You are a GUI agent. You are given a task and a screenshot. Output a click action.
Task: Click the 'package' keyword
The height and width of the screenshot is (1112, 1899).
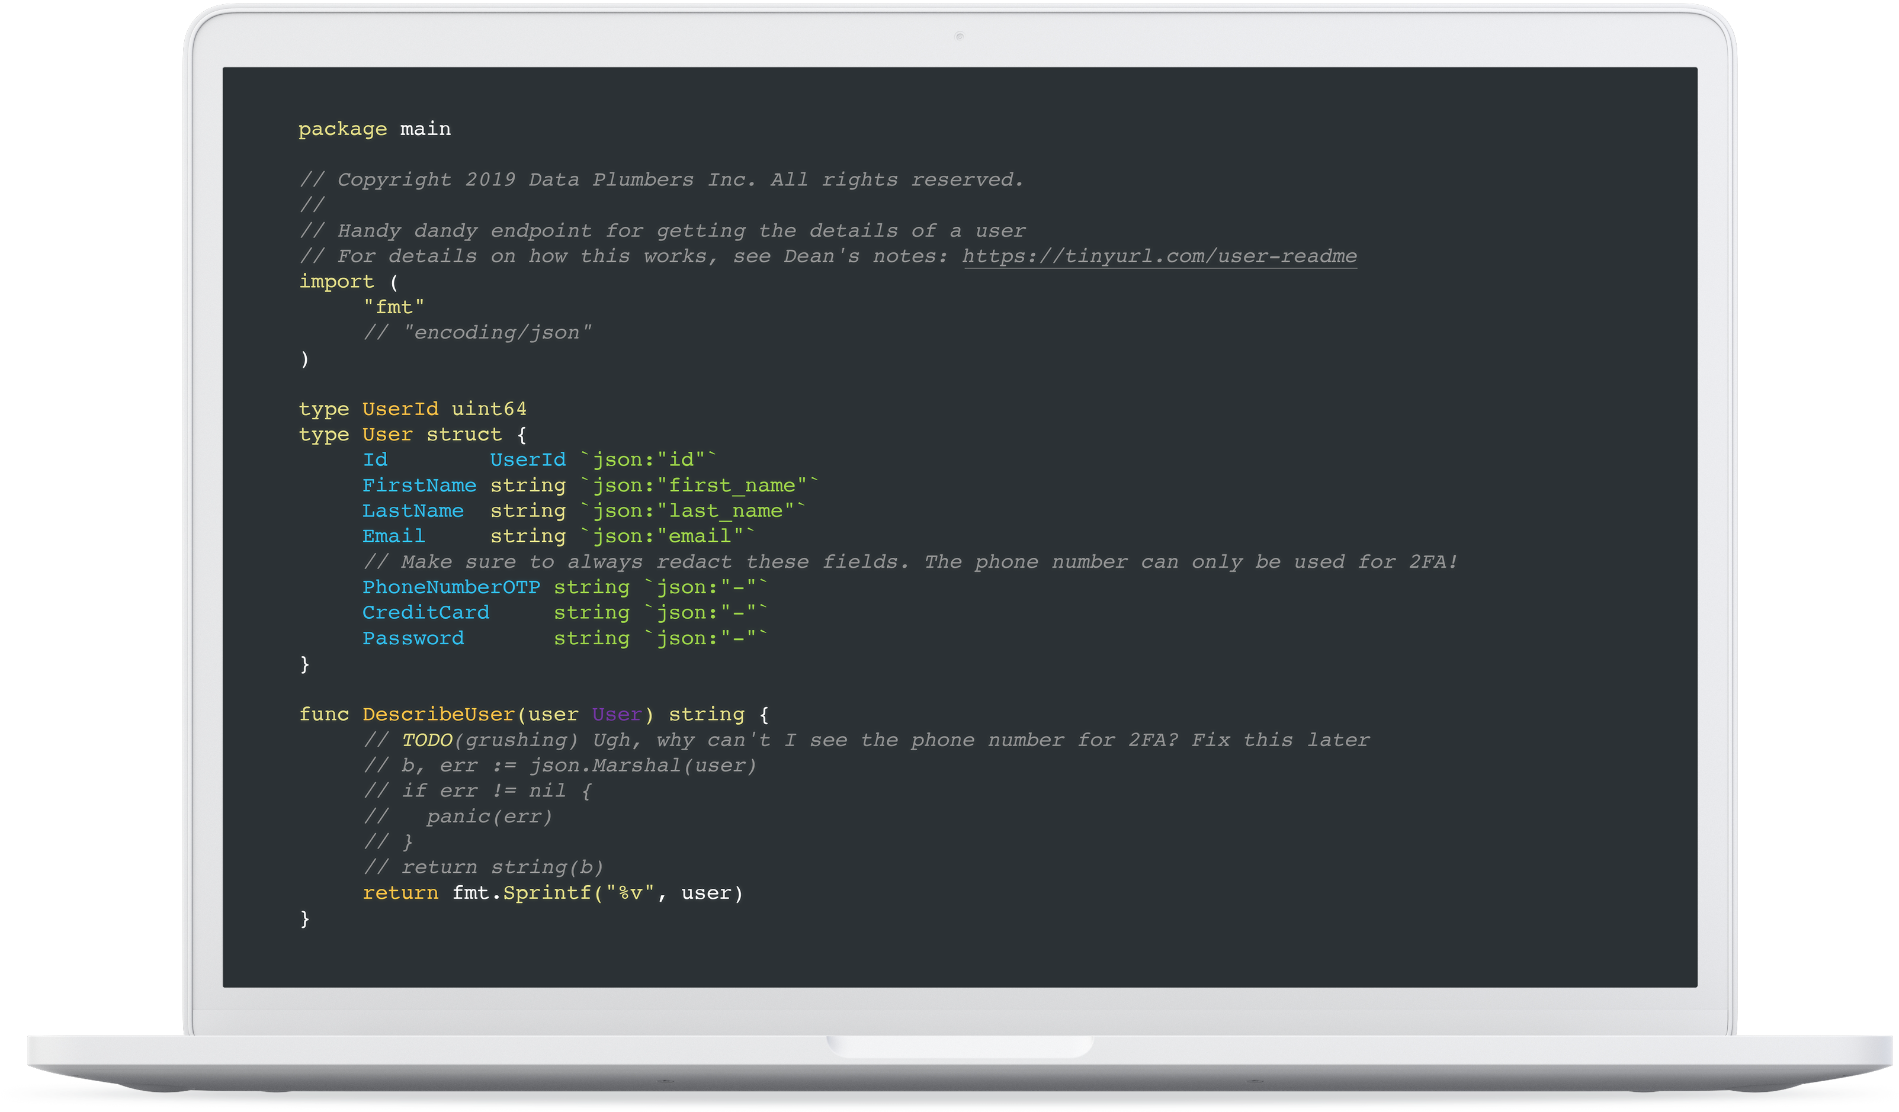pyautogui.click(x=343, y=129)
